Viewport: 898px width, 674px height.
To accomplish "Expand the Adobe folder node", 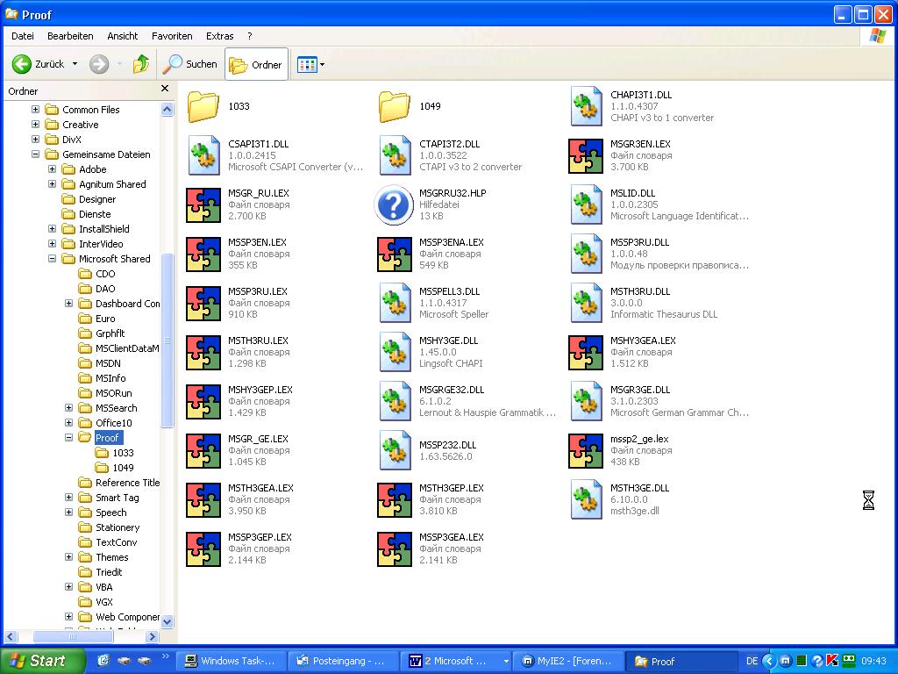I will 52,168.
